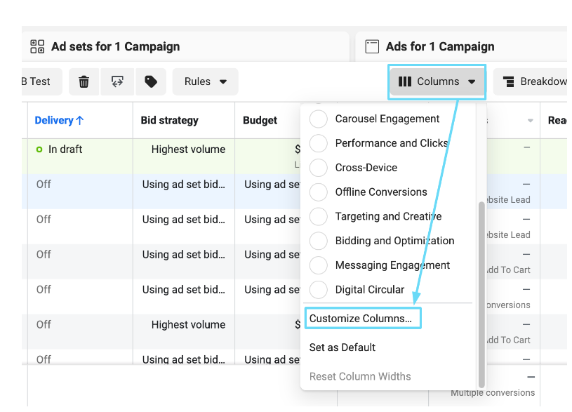
Task: Select the Messaging Engagement radio option
Action: (319, 265)
